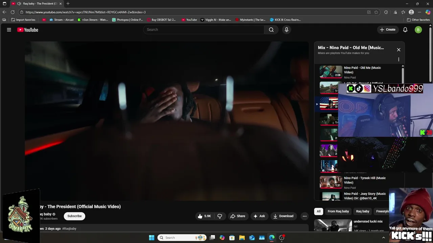Image resolution: width=433 pixels, height=243 pixels.
Task: Open underrated lucki mix thumbnail
Action: pyautogui.click(x=333, y=225)
